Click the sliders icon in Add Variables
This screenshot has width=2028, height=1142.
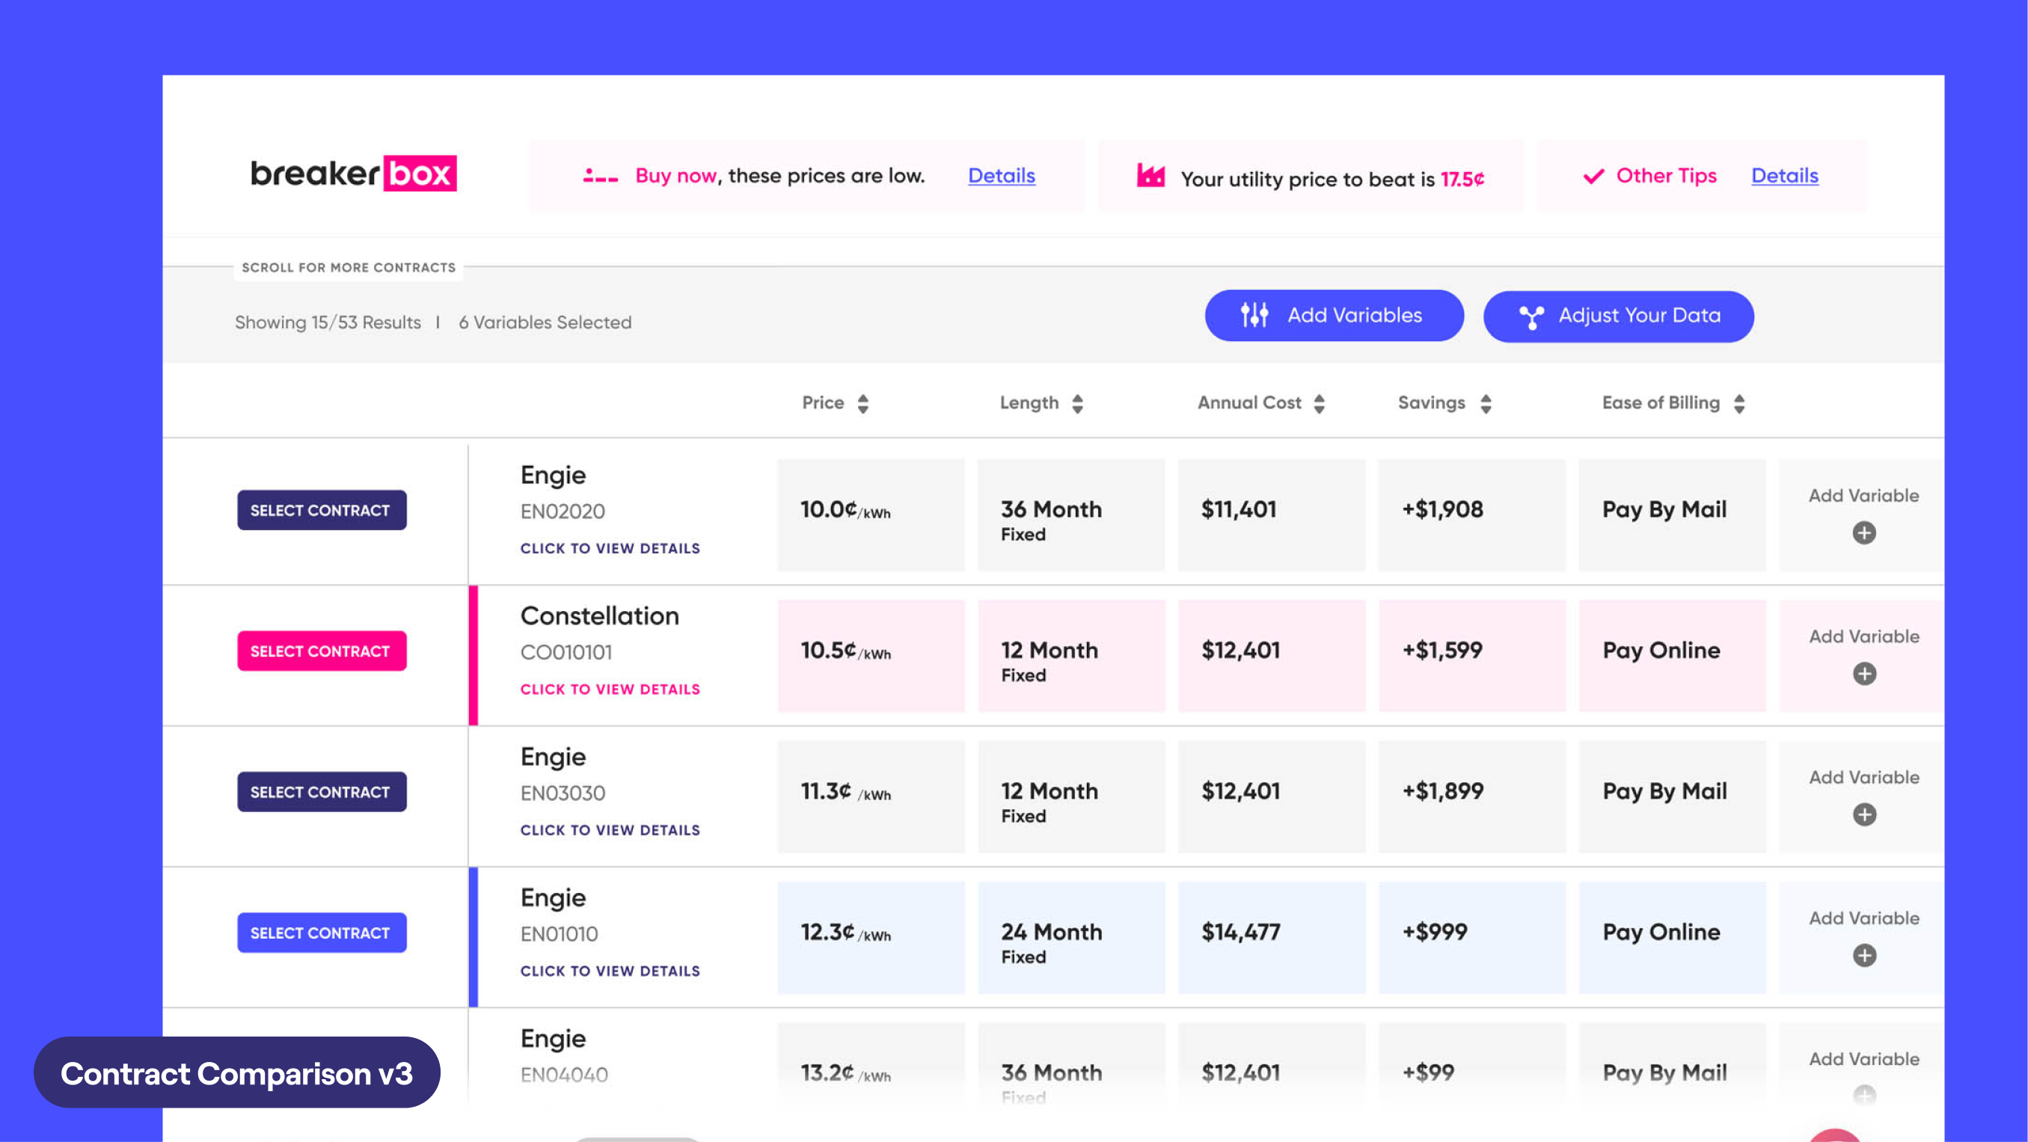(1254, 315)
